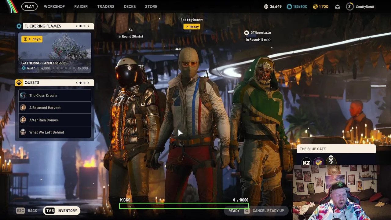Click the Q key icon

click(x=247, y=211)
